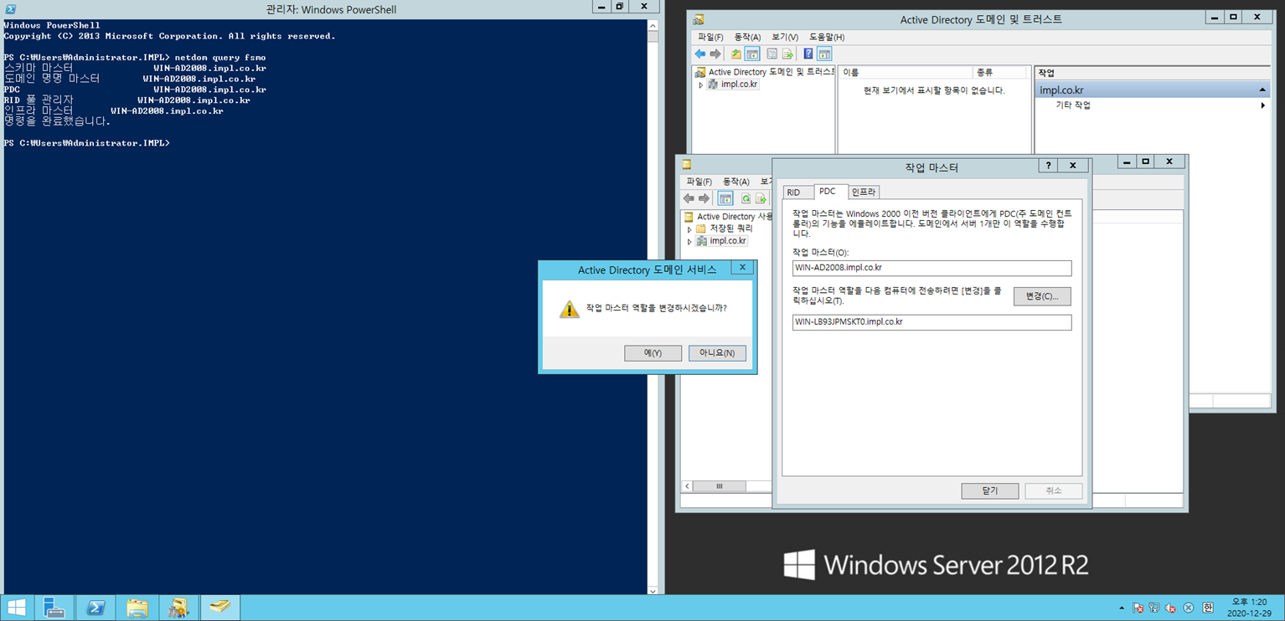
Task: Open 동작(A) menu in Domains and Trusts
Action: point(747,37)
